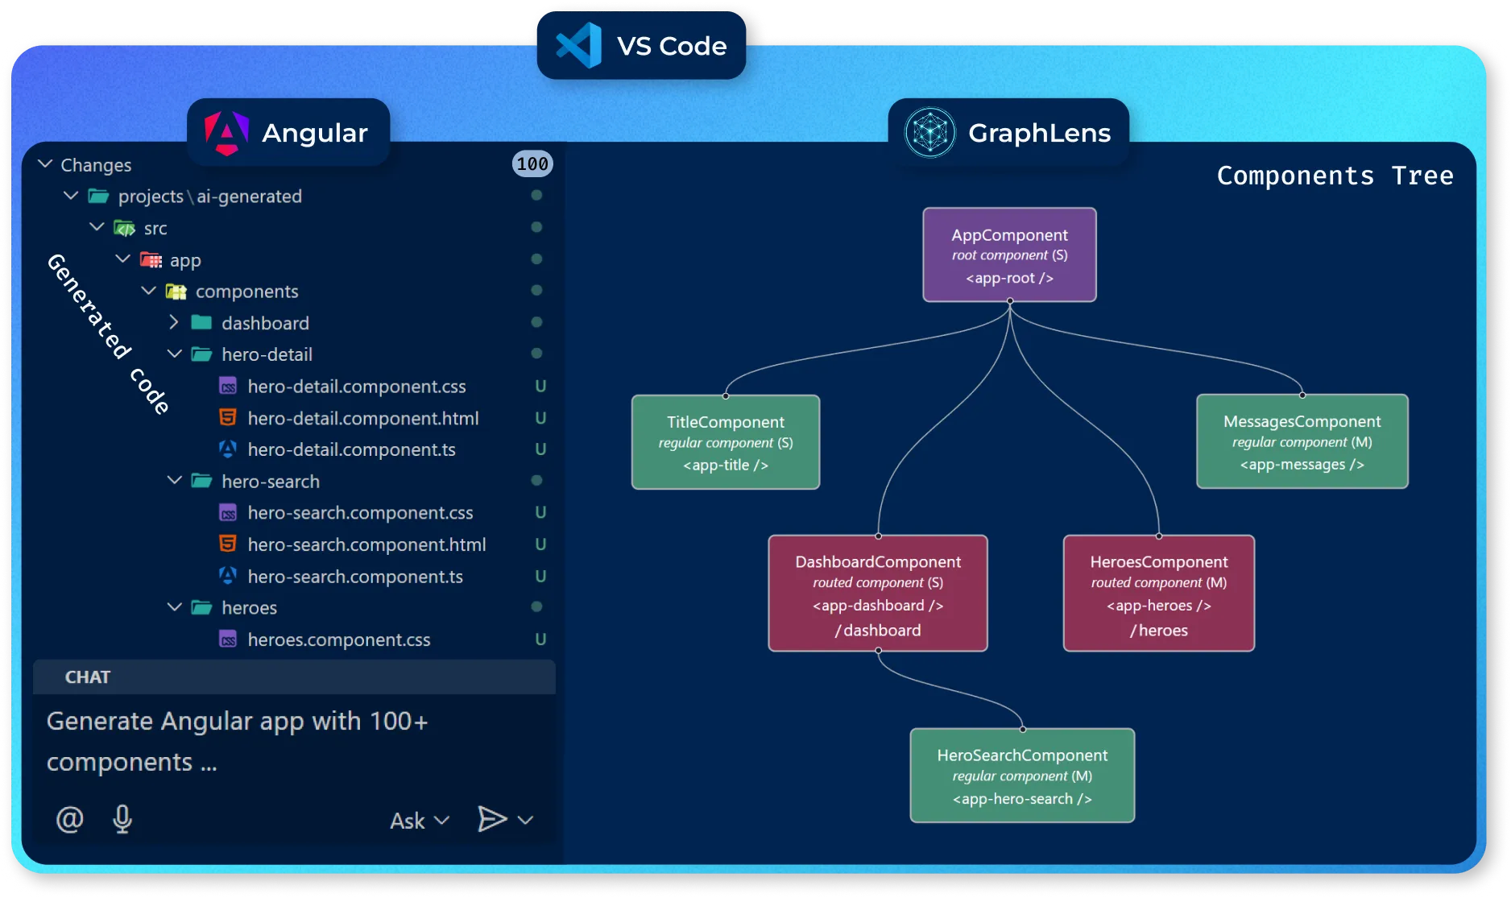Screen dimensions: 1511x898
Task: Click the VS Code logo icon
Action: [579, 46]
